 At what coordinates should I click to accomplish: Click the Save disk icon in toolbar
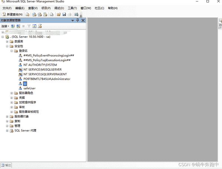click(64, 14)
